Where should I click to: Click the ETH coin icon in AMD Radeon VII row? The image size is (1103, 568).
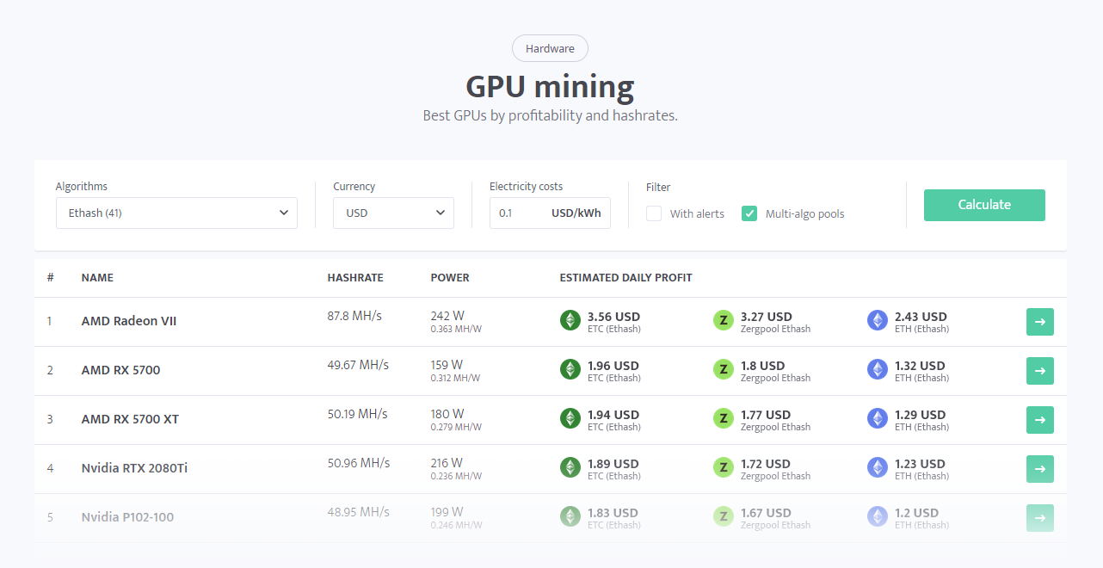[878, 320]
